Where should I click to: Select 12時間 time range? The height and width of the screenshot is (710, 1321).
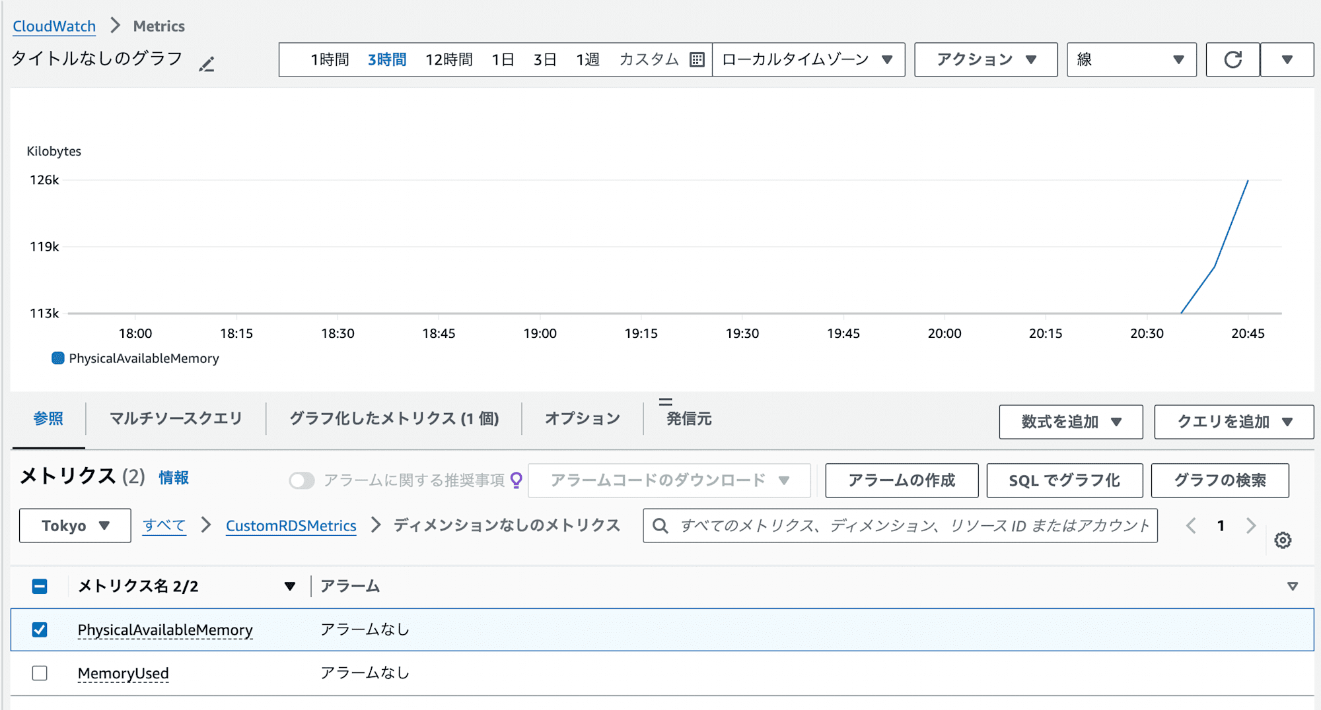449,59
